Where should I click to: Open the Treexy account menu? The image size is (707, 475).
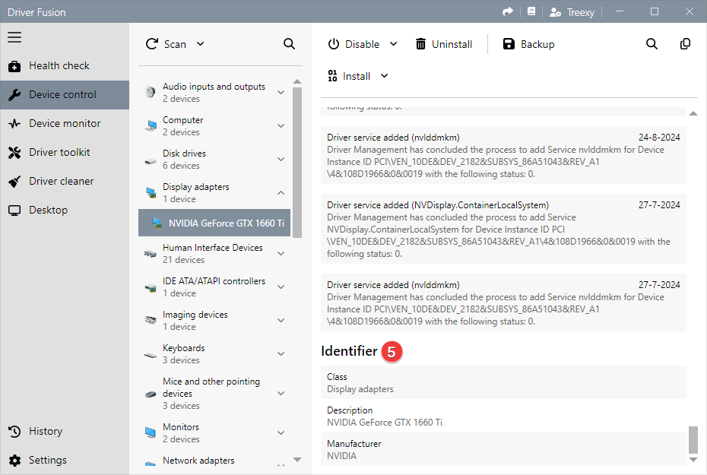tap(572, 12)
